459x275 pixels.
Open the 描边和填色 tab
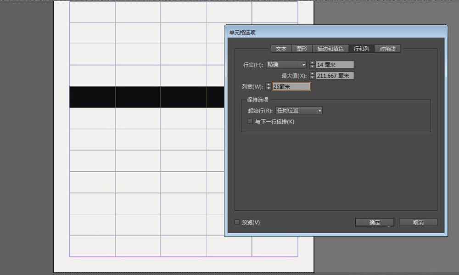click(x=330, y=49)
